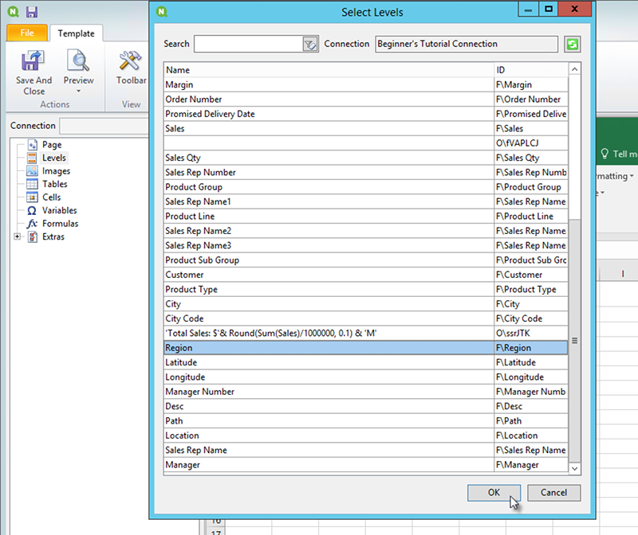638x535 pixels.
Task: Click into the Search text field
Action: [248, 45]
